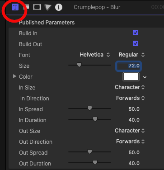The height and width of the screenshot is (170, 164).
Task: Switch to the Text inspector lines icon
Action: tap(26, 7)
